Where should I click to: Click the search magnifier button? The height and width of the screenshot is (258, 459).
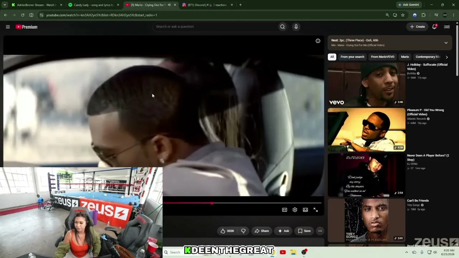[283, 27]
